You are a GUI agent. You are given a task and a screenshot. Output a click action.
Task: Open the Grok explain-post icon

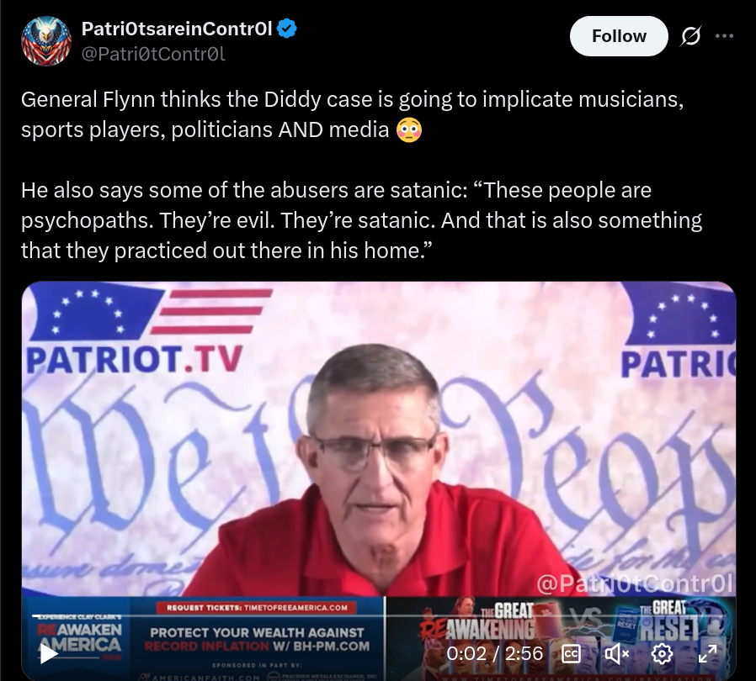click(690, 36)
